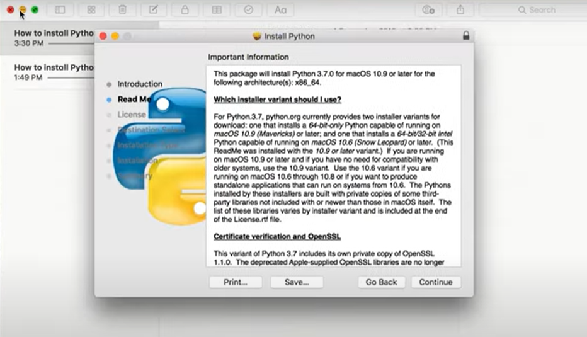Click the 'Certificate verification and OpenSSL' heading
The width and height of the screenshot is (587, 337).
[x=277, y=237]
